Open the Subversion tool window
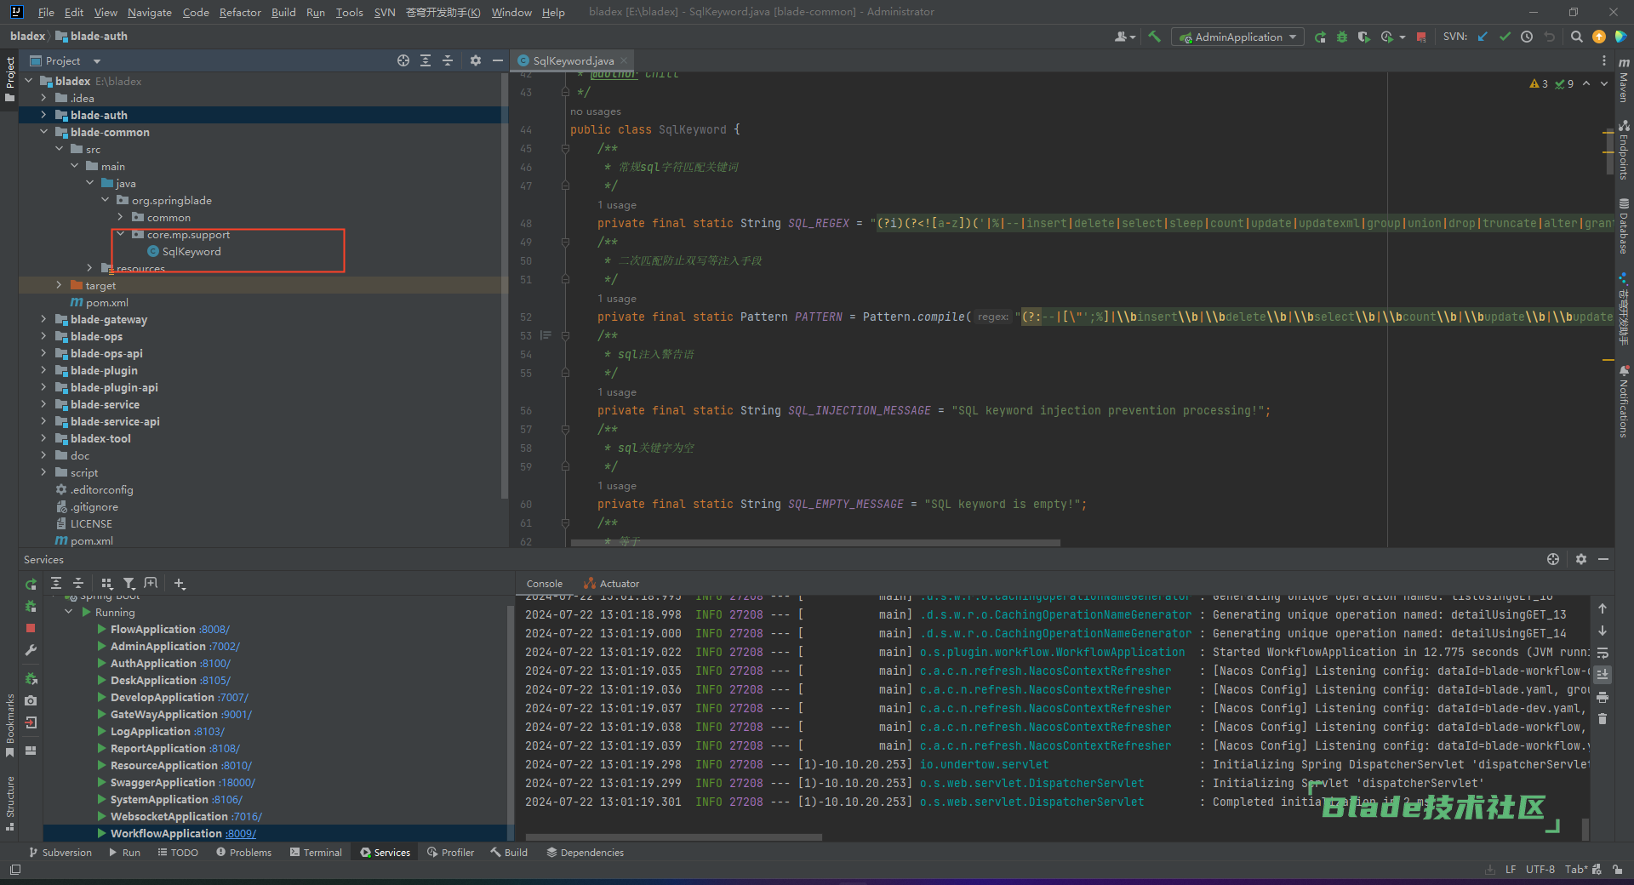This screenshot has height=885, width=1634. tap(60, 853)
